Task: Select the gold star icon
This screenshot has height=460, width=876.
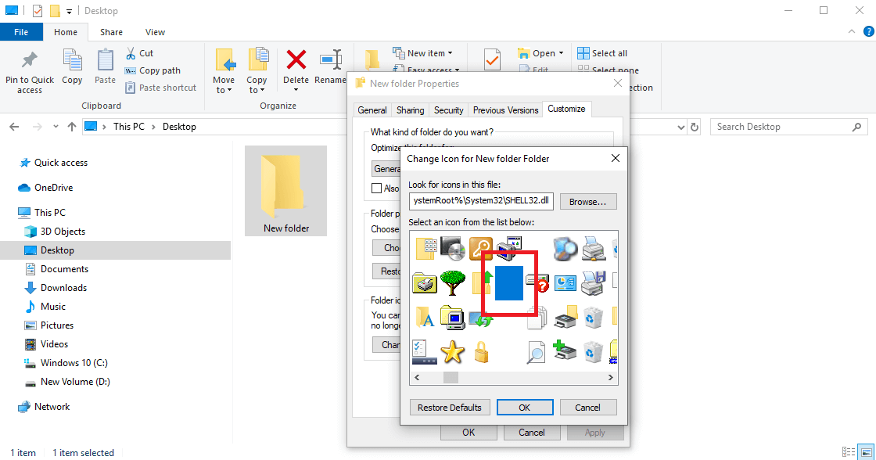Action: click(x=453, y=352)
